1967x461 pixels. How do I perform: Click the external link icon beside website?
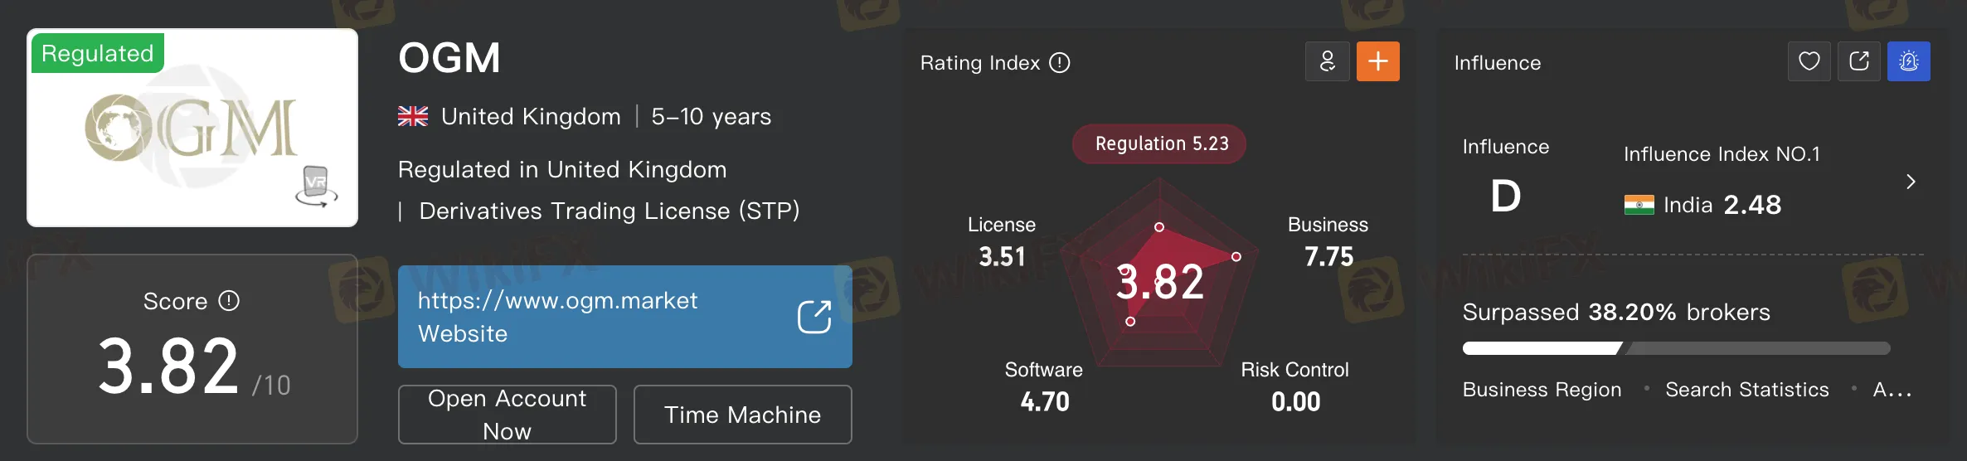click(814, 317)
